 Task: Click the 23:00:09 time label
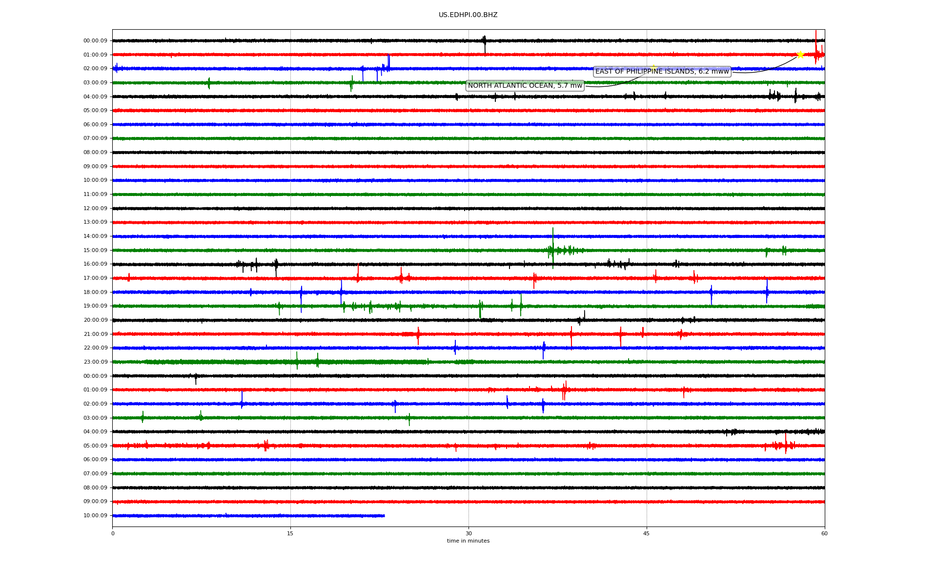tap(95, 362)
